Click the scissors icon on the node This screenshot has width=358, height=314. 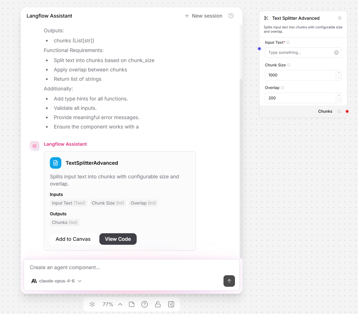(x=266, y=18)
